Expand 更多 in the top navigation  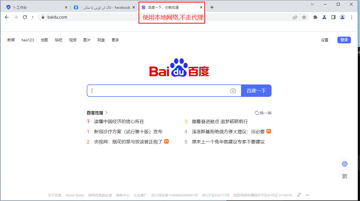[x=115, y=40]
